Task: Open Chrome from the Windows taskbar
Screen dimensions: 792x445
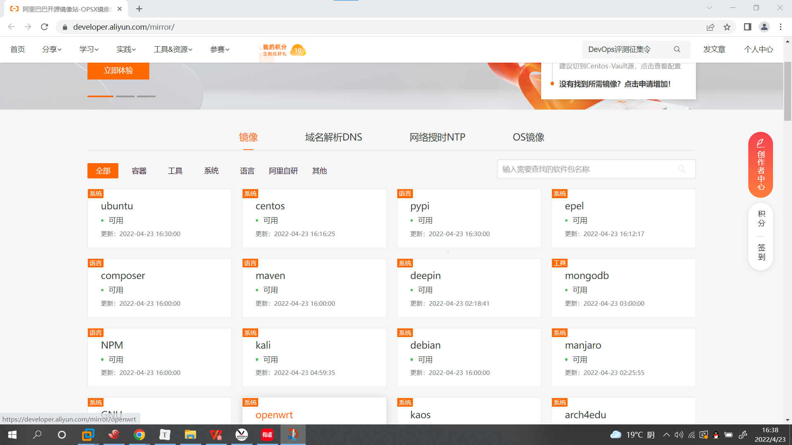Action: 139,435
